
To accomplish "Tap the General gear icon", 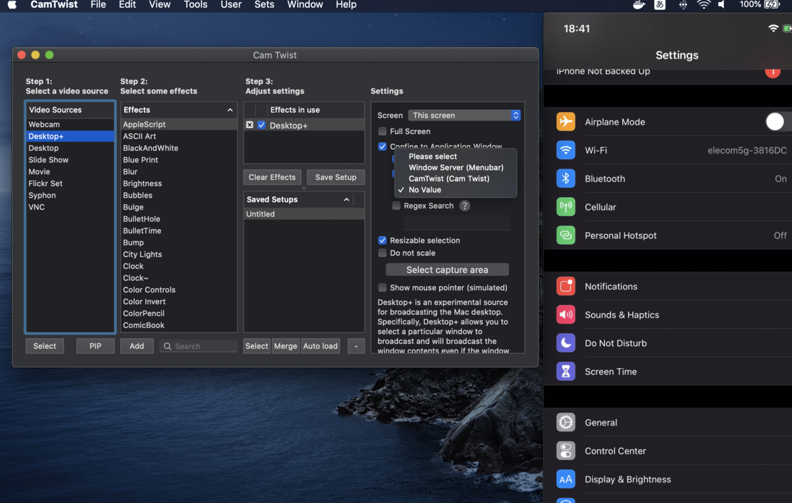I will (566, 423).
